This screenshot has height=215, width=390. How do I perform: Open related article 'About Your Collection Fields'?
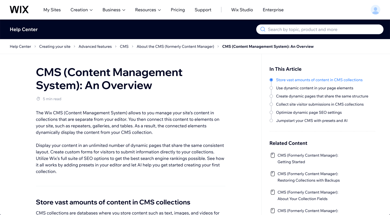point(308,195)
